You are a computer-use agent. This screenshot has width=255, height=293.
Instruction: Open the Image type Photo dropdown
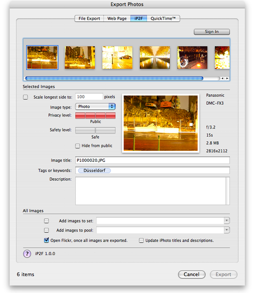point(95,106)
